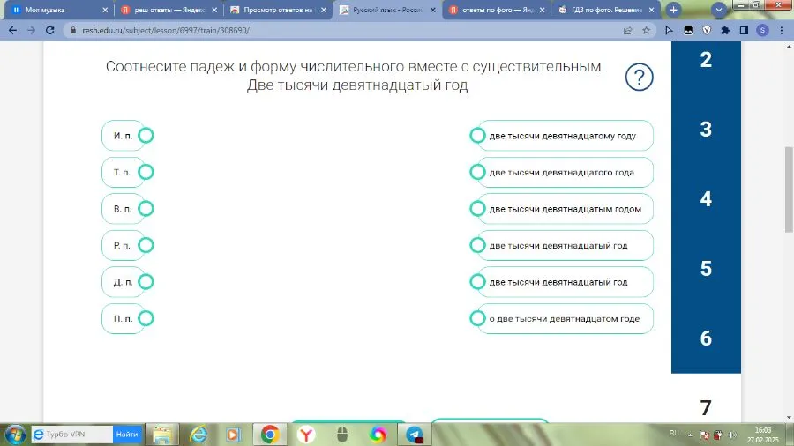Select the В. п. connector circle
This screenshot has height=446, width=794.
146,208
